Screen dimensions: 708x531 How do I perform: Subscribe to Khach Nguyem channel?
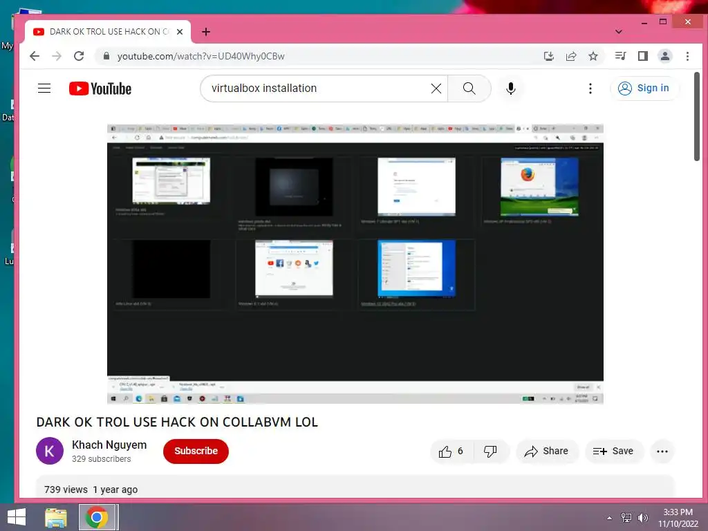click(x=196, y=451)
